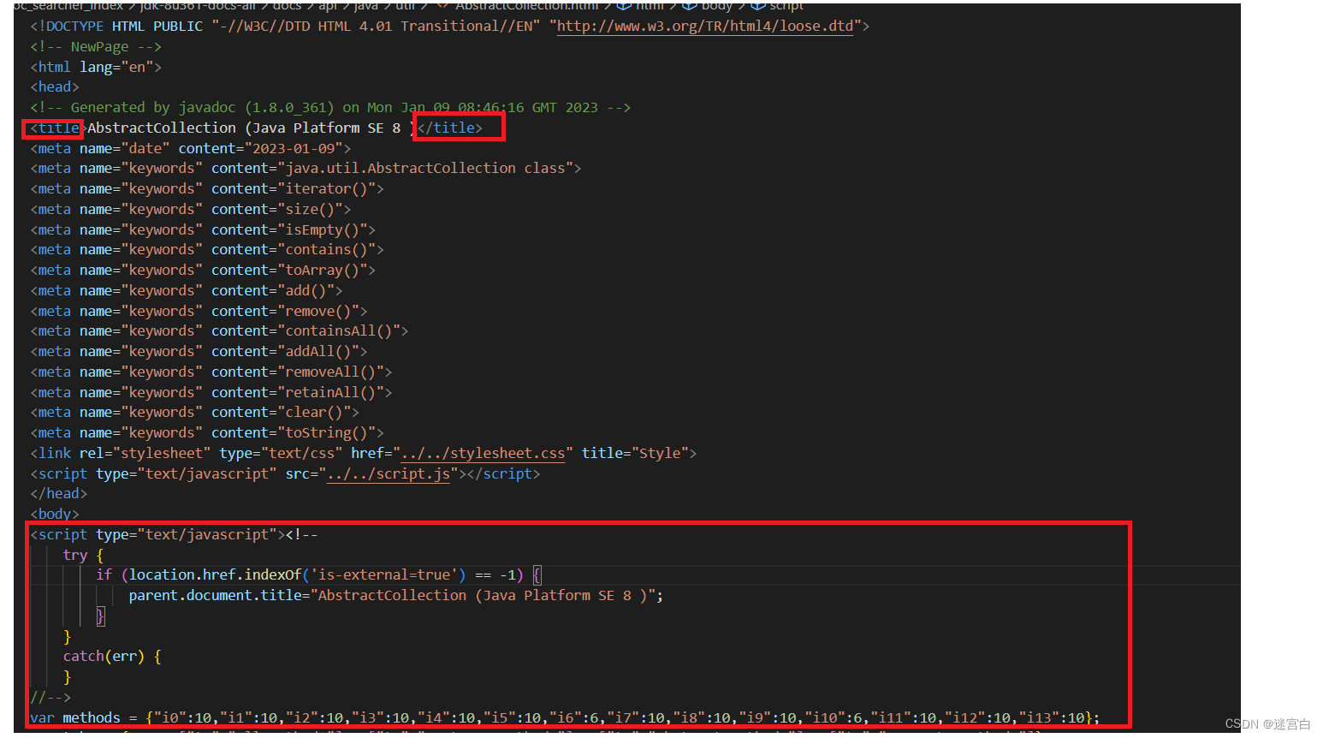
Task: Click the content="isEmpty()" meta line
Action: click(203, 229)
